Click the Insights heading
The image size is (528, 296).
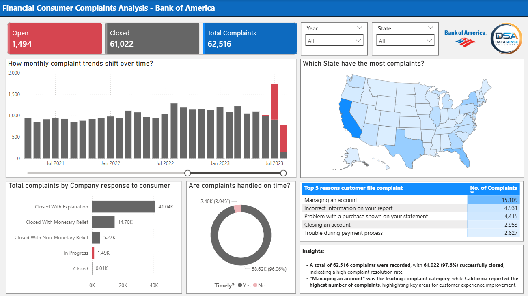click(x=313, y=251)
